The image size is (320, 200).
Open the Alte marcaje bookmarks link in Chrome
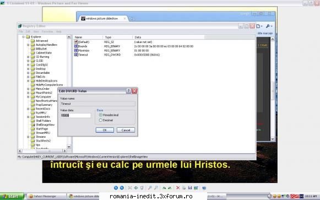tap(265, 33)
